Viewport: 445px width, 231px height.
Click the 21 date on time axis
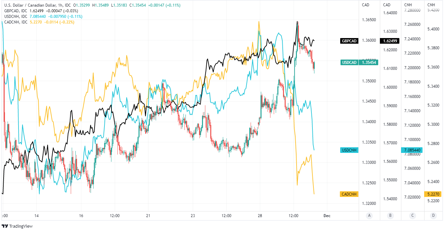tap(148, 216)
